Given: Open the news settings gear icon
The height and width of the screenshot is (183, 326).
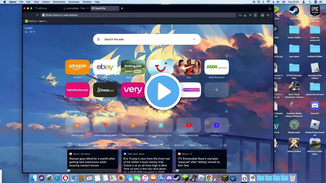Looking at the screenshot, I should tap(225, 145).
